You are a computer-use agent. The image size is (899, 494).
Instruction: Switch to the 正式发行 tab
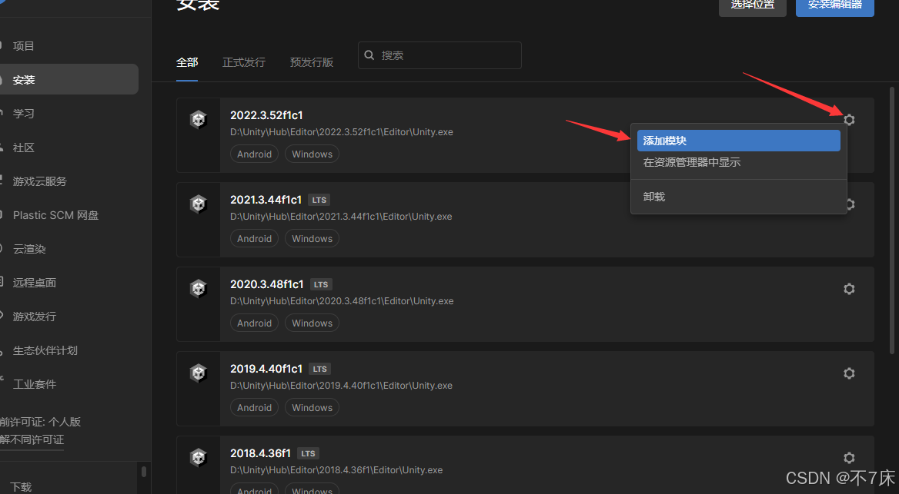click(244, 62)
